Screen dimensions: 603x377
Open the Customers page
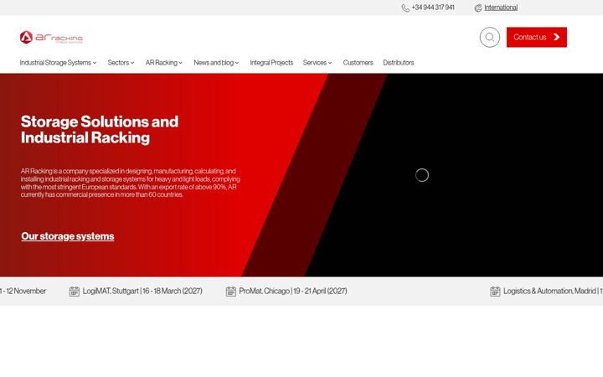tap(358, 62)
